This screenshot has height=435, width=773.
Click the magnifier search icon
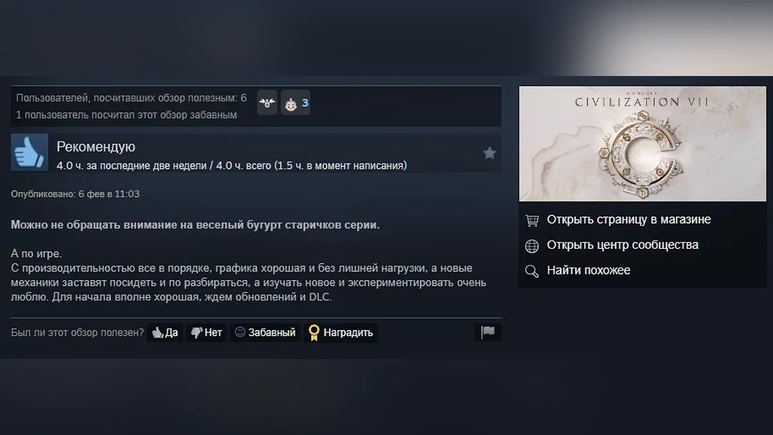point(532,271)
